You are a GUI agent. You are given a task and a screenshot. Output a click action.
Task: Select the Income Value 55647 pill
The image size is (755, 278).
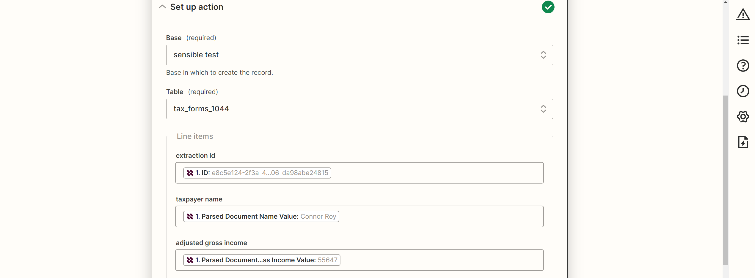[262, 260]
